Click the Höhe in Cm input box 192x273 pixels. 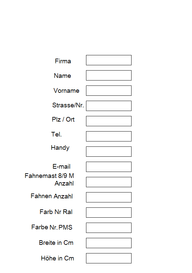(x=108, y=258)
